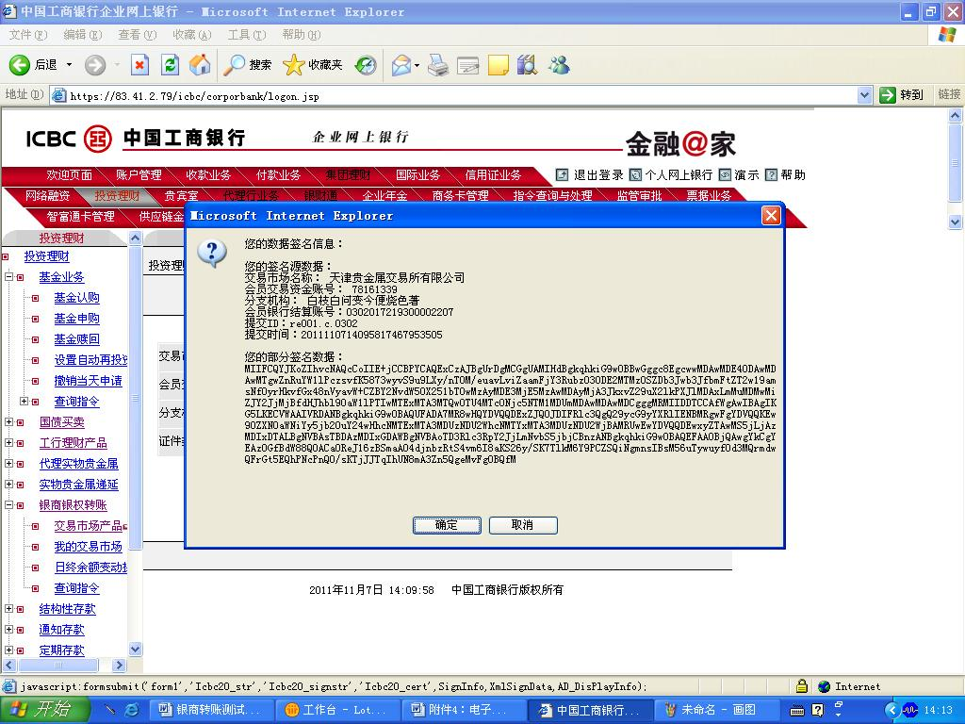Viewport: 965px width, 724px height.
Task: Open the 基金赎回 sidebar link
Action: pos(76,339)
